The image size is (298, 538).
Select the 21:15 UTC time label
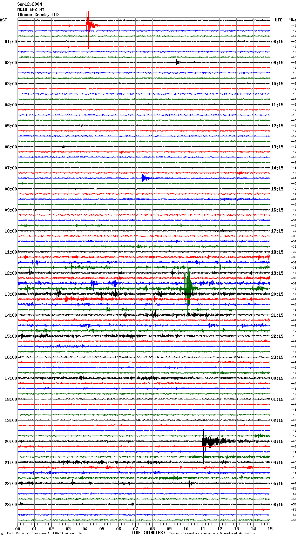[277, 315]
